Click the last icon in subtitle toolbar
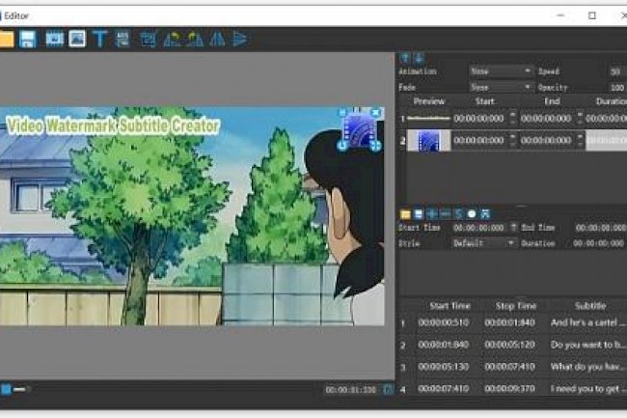Screen dimensions: 627x418 click(x=485, y=214)
